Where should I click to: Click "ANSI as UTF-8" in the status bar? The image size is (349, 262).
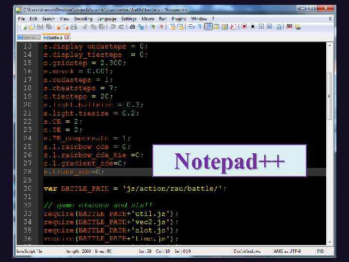tap(287, 251)
